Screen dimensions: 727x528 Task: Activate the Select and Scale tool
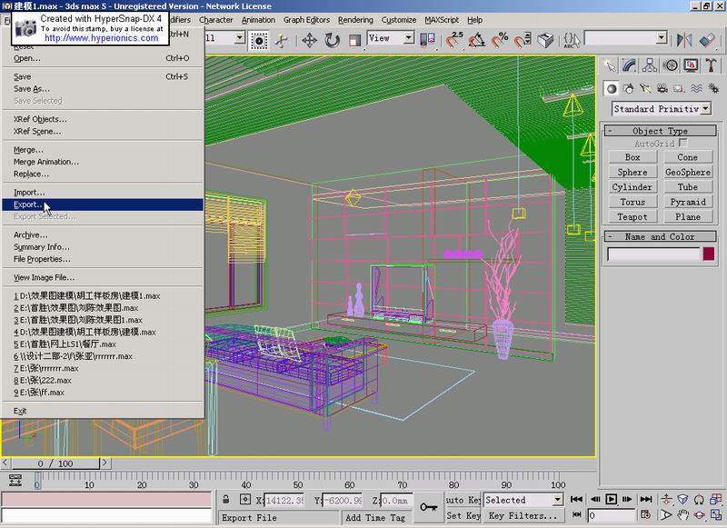pyautogui.click(x=354, y=40)
